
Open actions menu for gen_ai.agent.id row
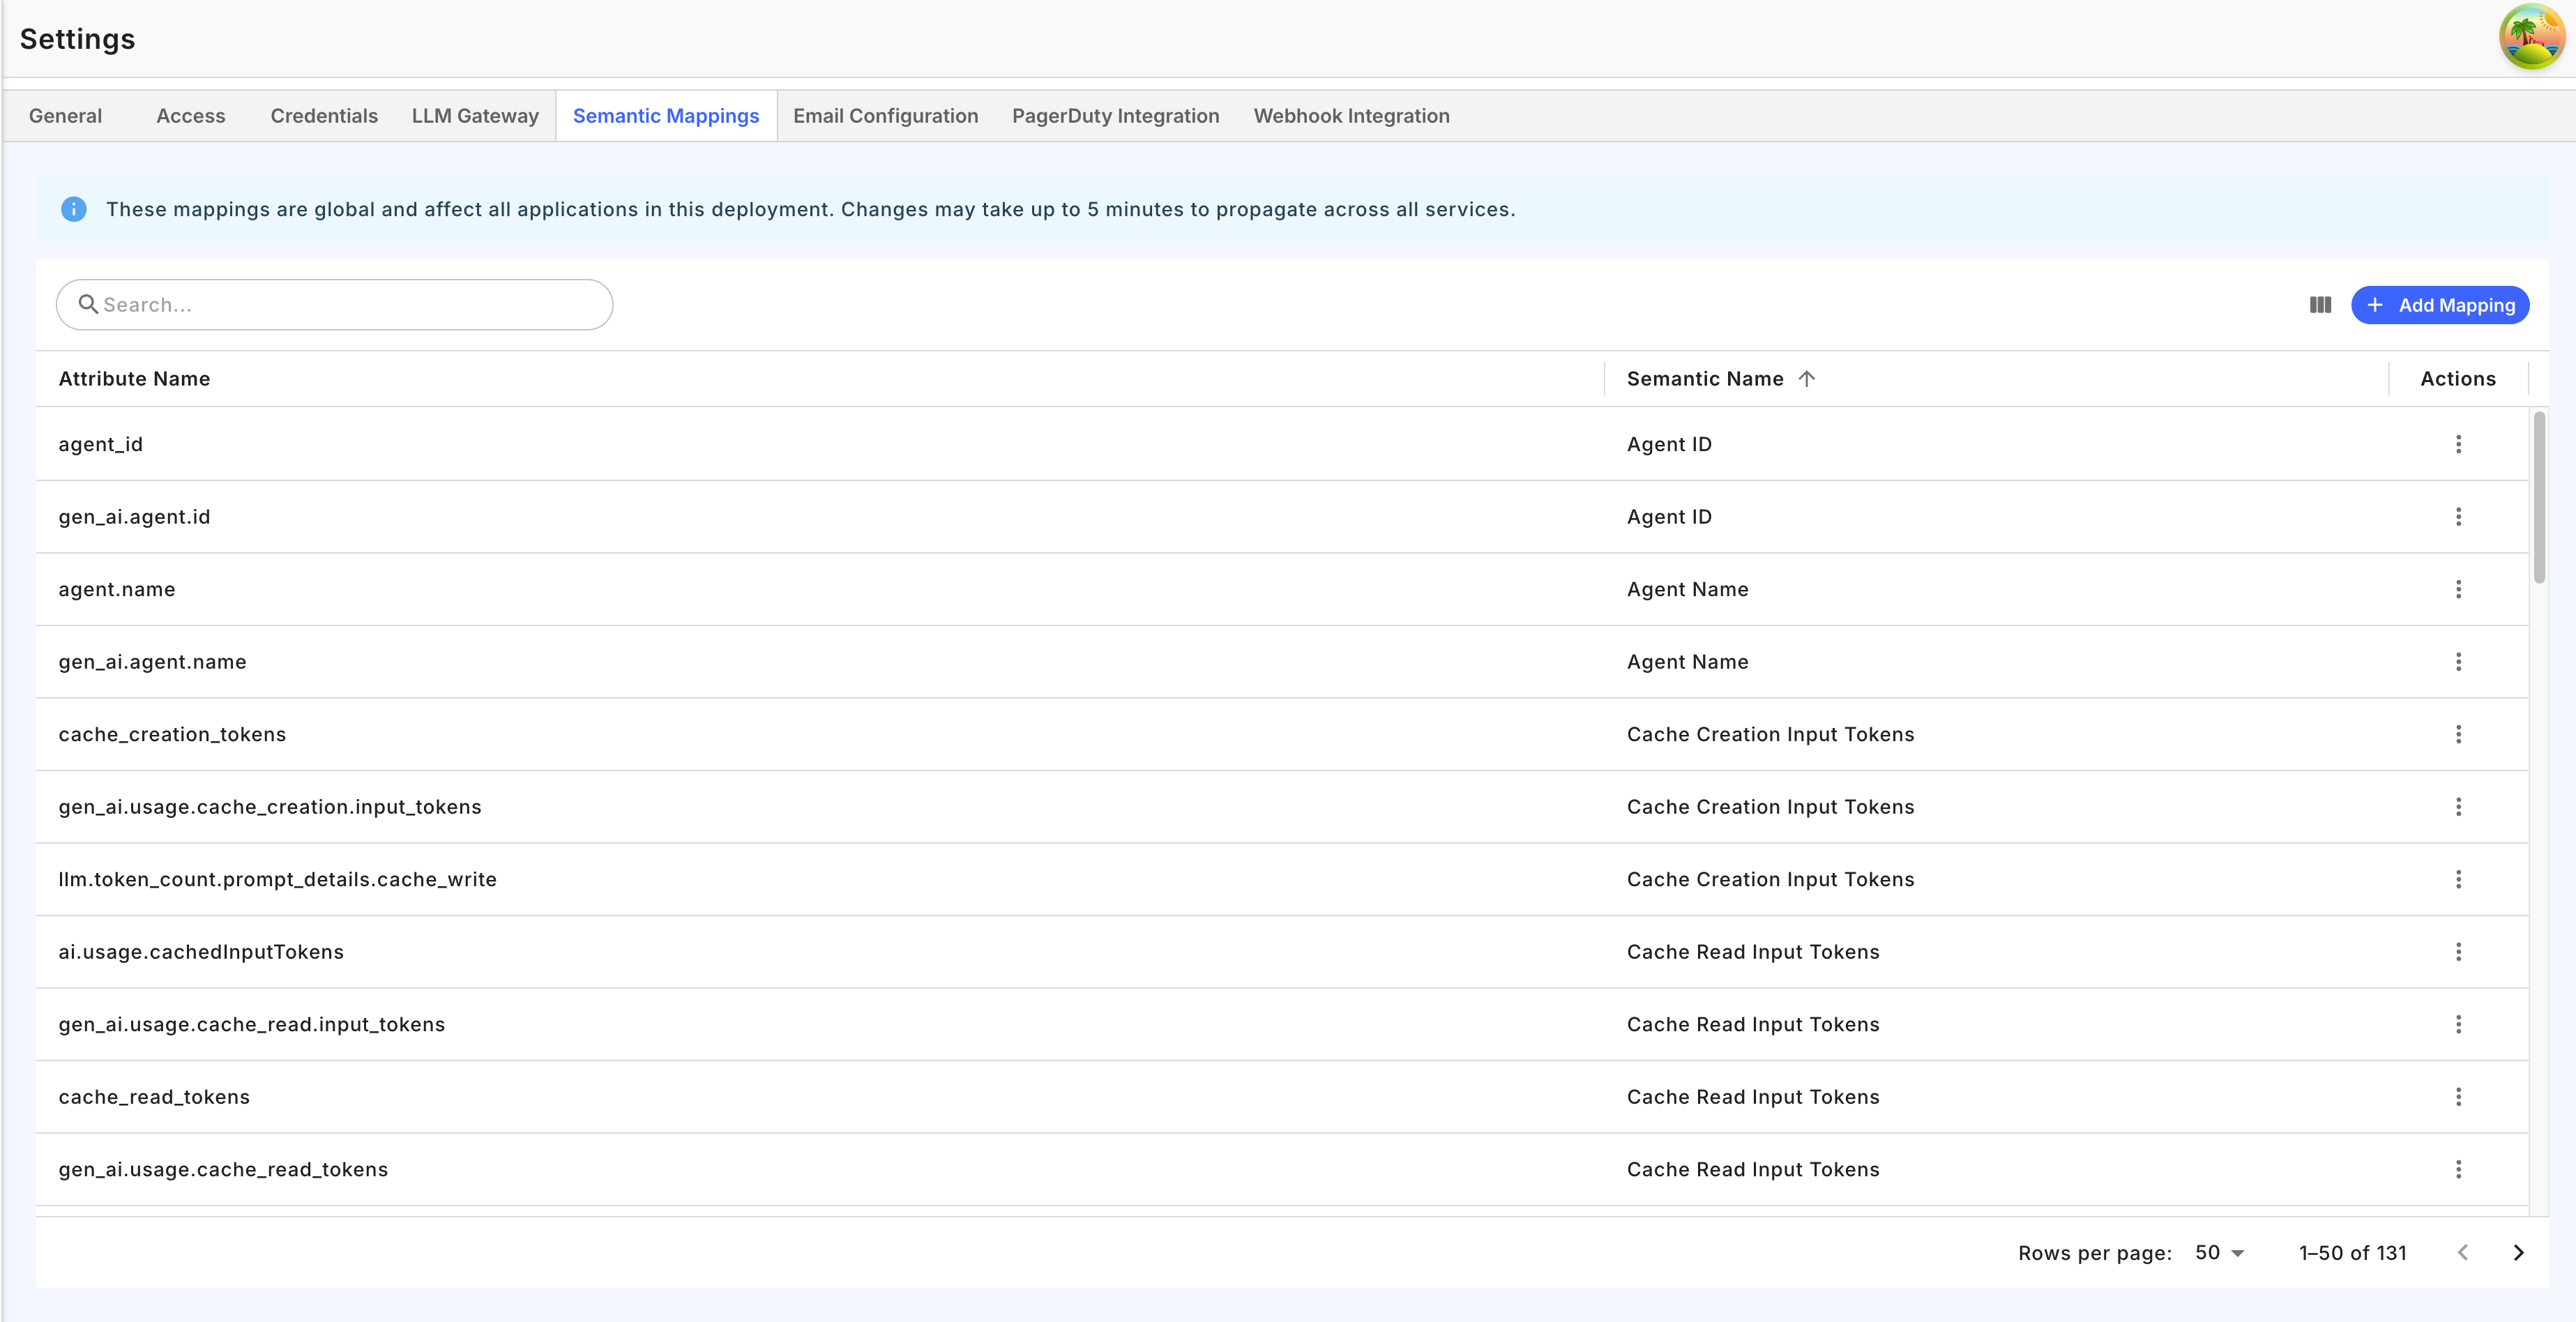click(x=2458, y=517)
